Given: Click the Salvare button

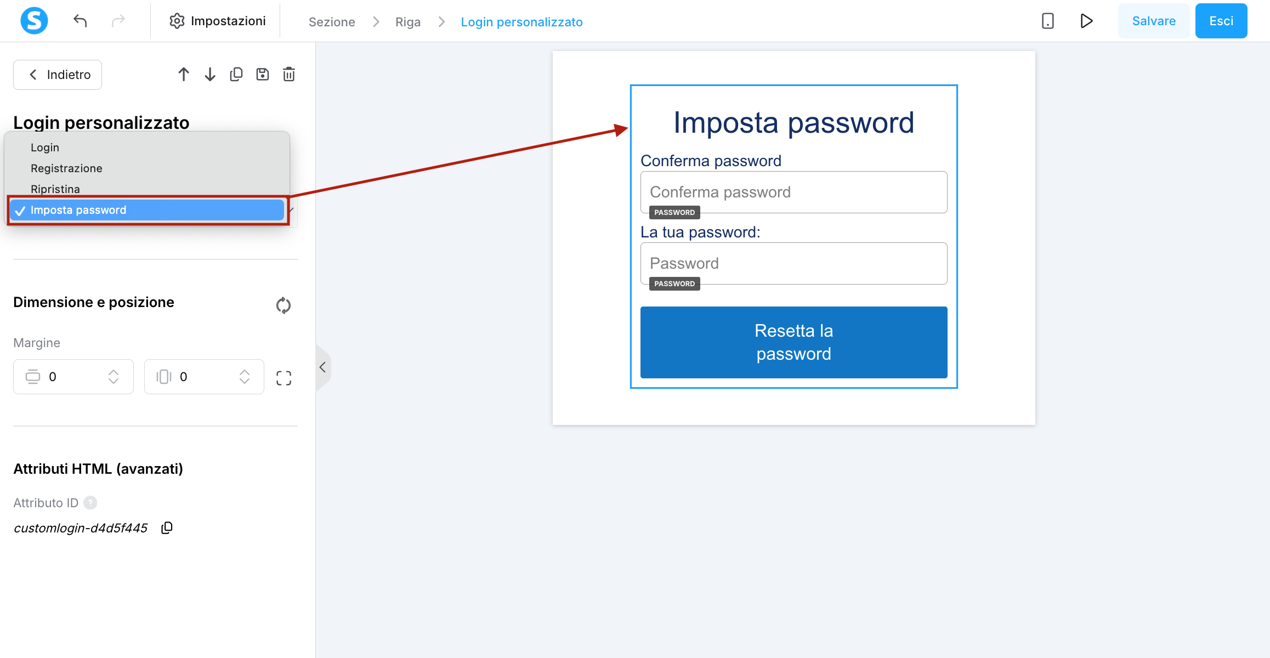Looking at the screenshot, I should [1154, 21].
